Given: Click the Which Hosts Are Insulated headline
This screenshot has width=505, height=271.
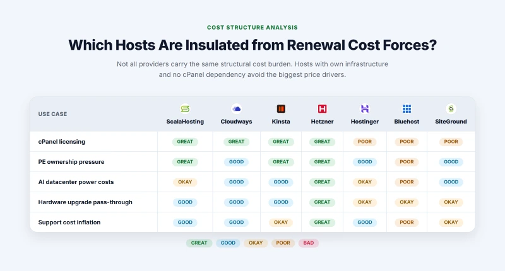Looking at the screenshot, I should [252, 45].
